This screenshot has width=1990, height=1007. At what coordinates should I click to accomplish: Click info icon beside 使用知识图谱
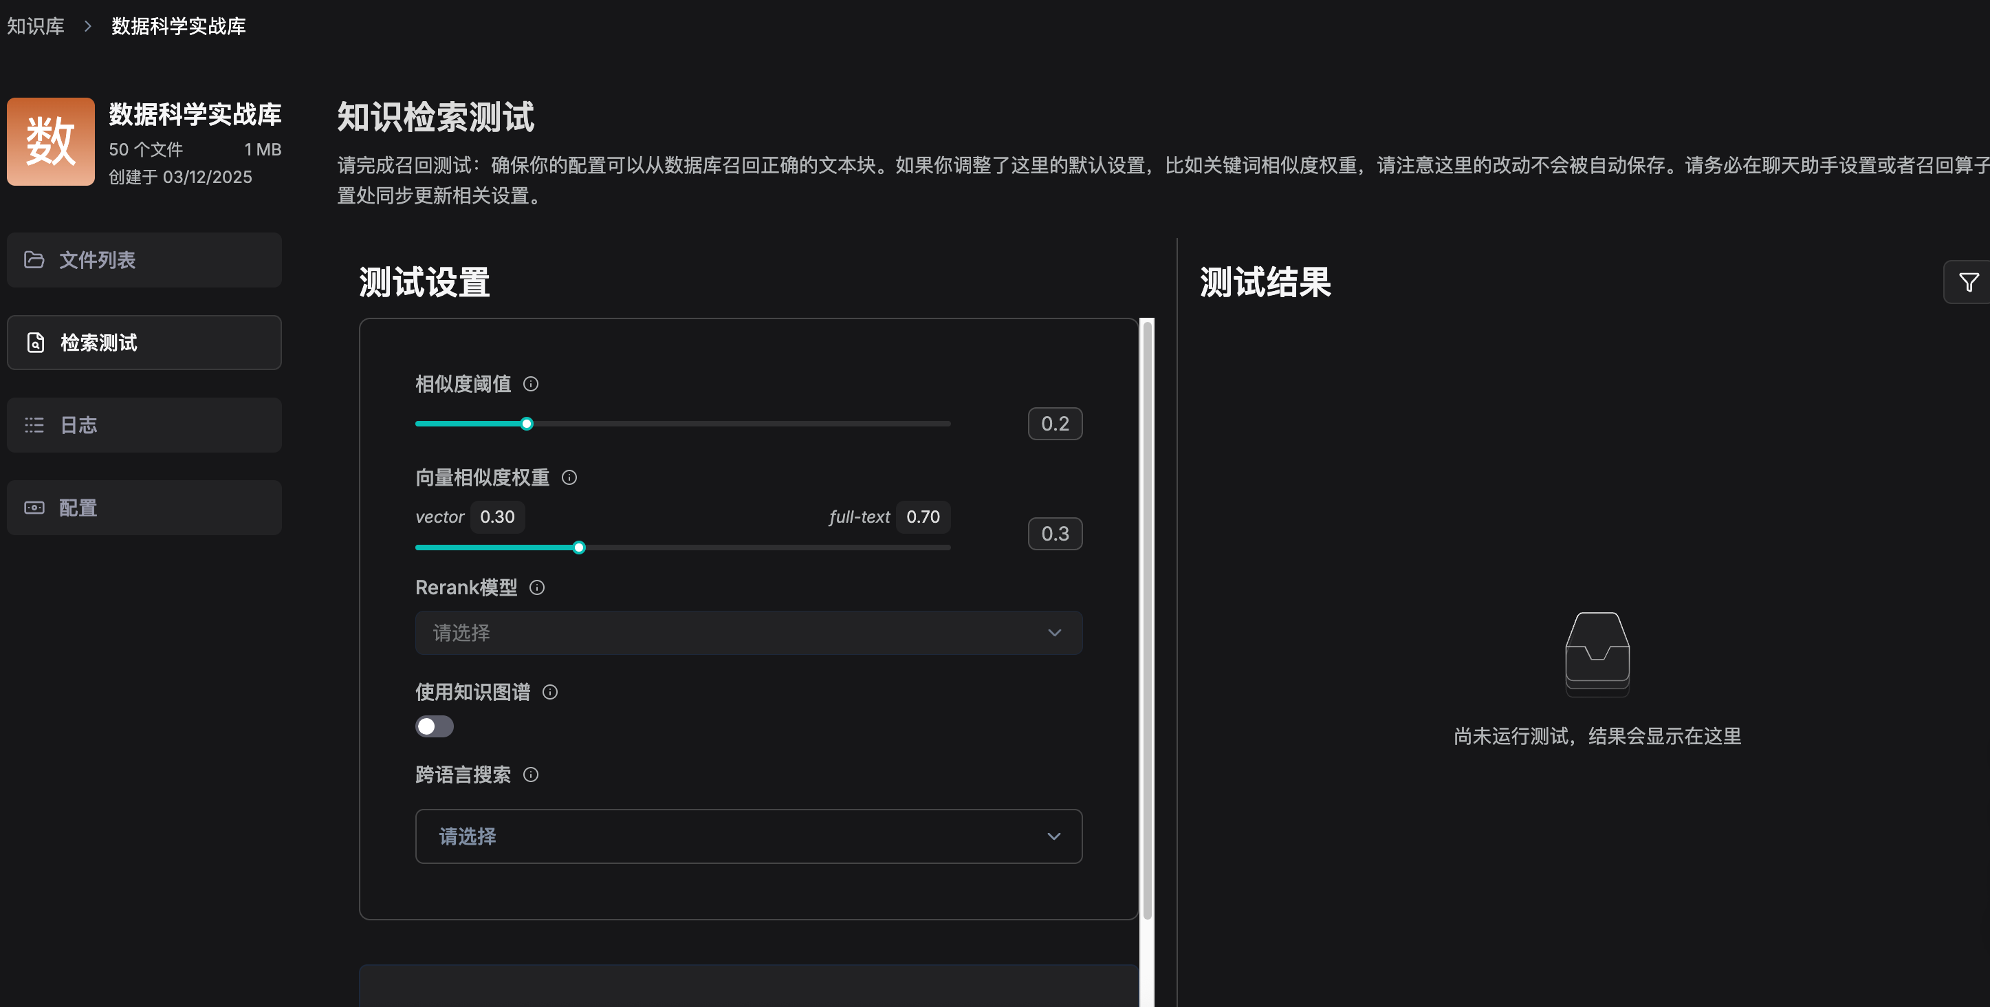pyautogui.click(x=550, y=693)
